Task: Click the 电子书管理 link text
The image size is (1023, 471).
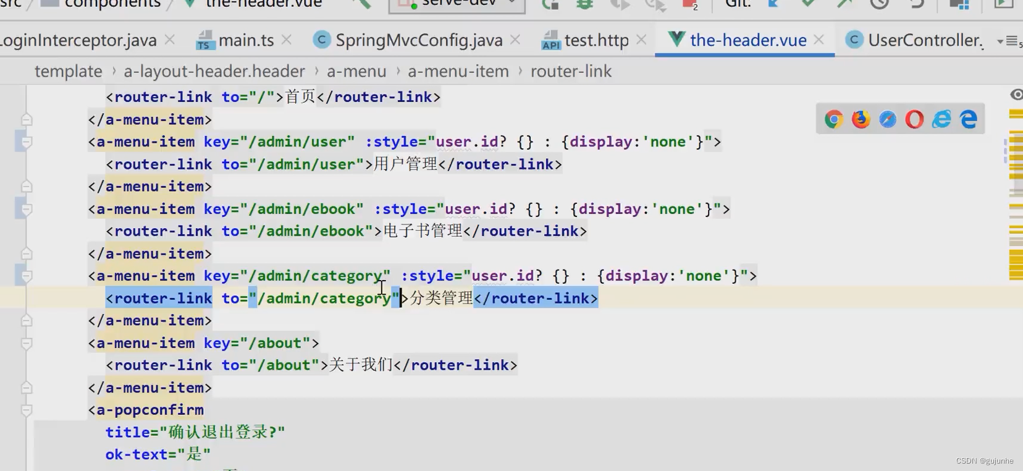Action: click(423, 231)
